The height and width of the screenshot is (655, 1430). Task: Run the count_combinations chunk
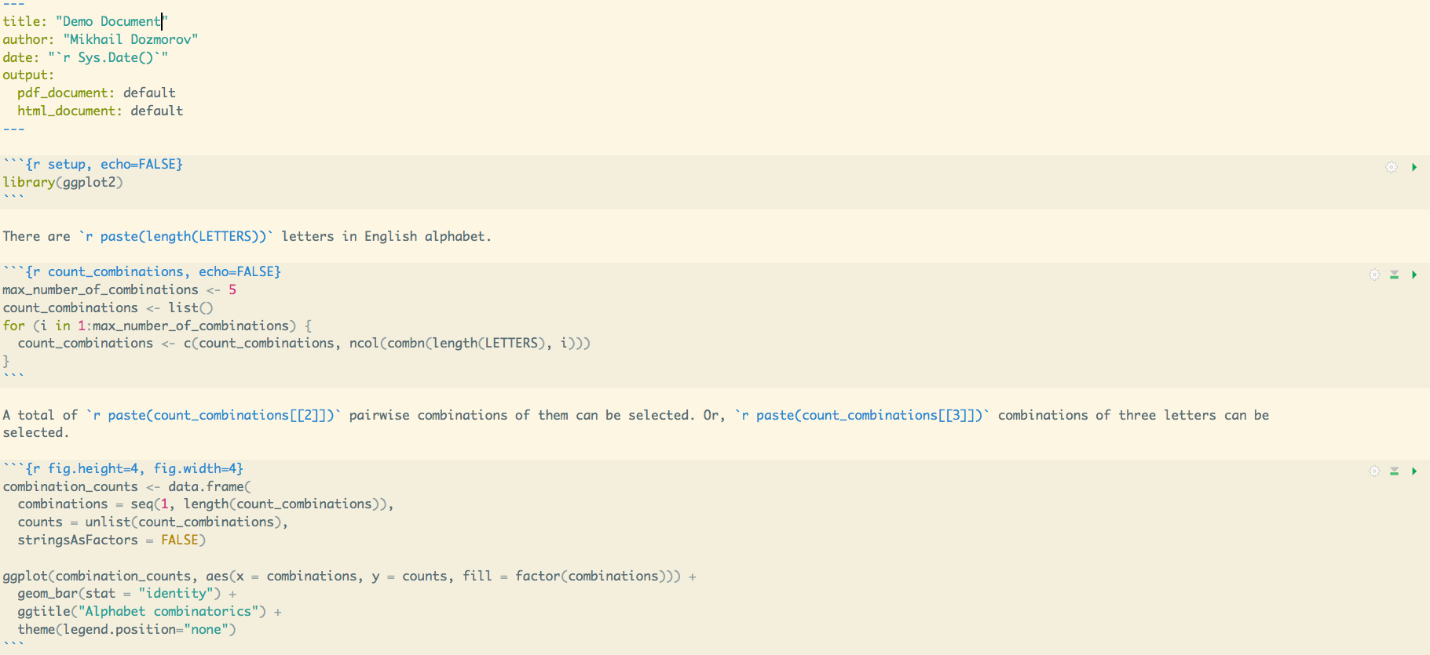[x=1414, y=275]
